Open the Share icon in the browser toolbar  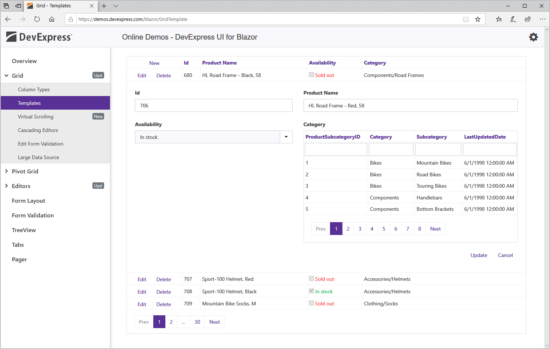click(x=528, y=19)
